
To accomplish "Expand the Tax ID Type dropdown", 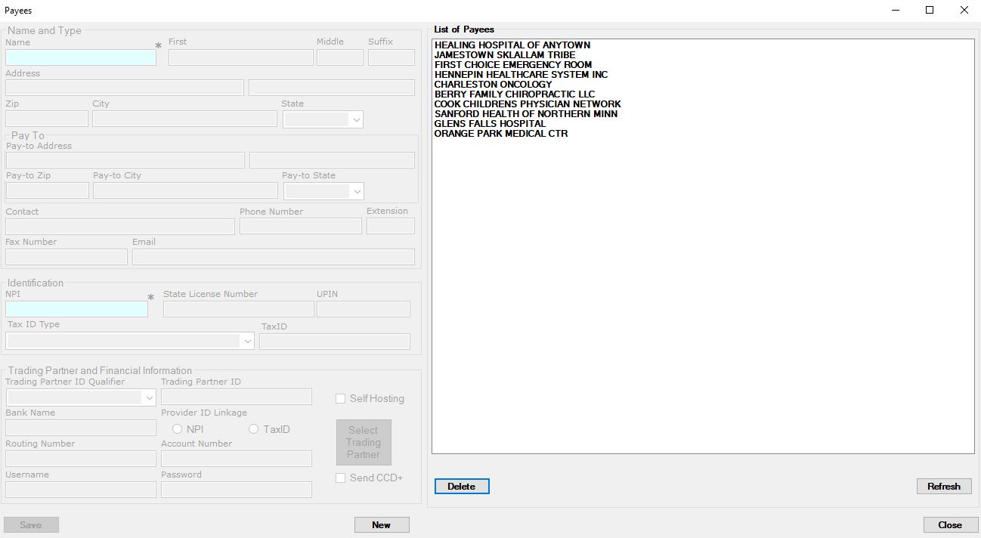I will point(130,341).
